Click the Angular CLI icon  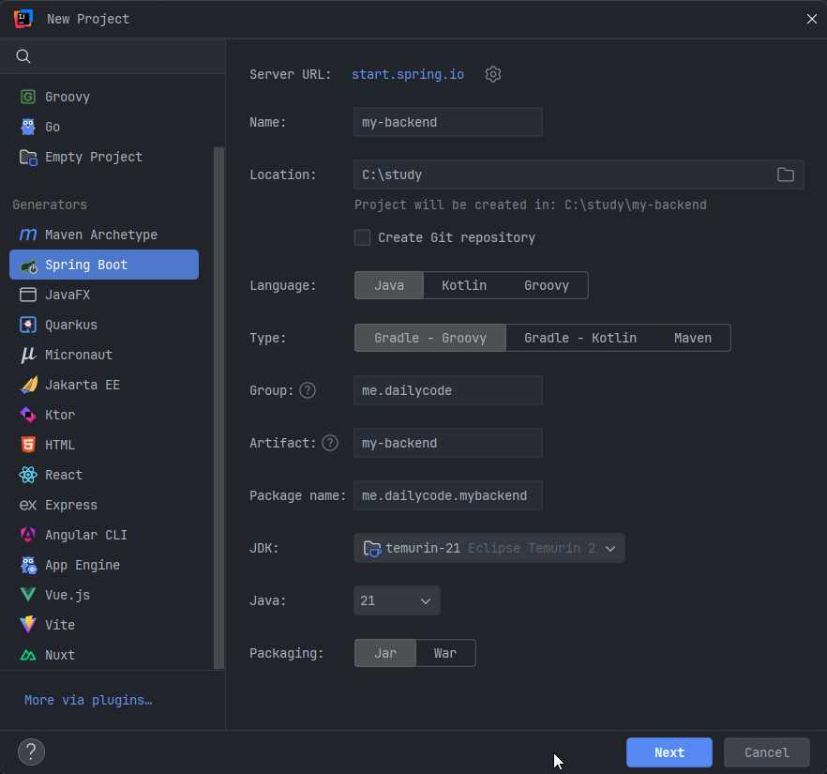(x=28, y=535)
